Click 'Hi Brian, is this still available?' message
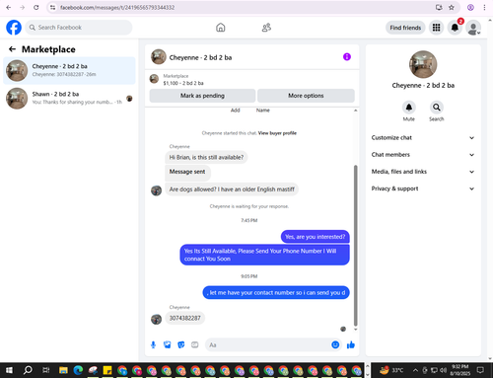The height and width of the screenshot is (378, 493). (x=206, y=157)
